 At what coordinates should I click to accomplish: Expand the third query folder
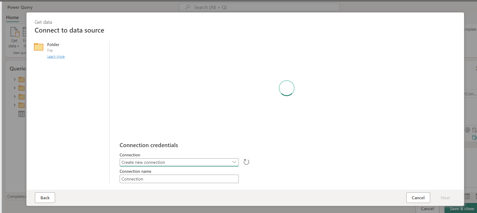(15, 97)
